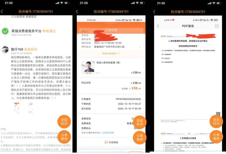Tap the 快速入职体检套餐 product image

pyautogui.click(x=88, y=68)
